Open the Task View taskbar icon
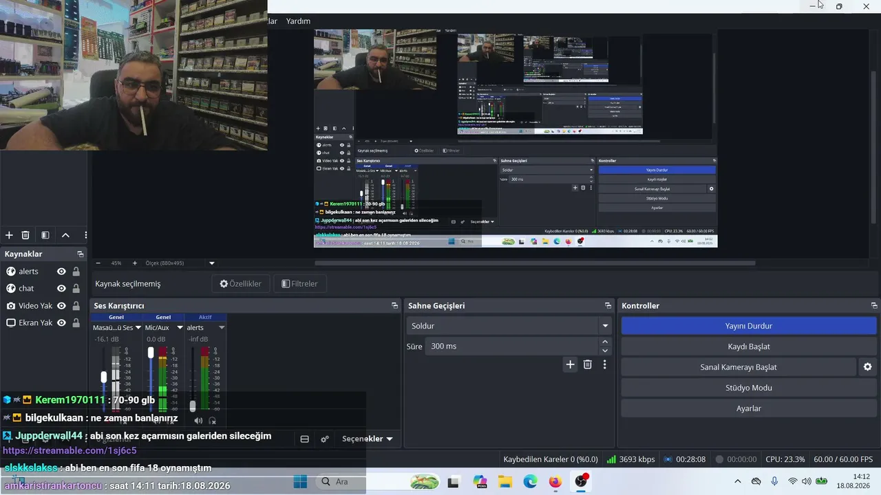The image size is (881, 495). 454,482
